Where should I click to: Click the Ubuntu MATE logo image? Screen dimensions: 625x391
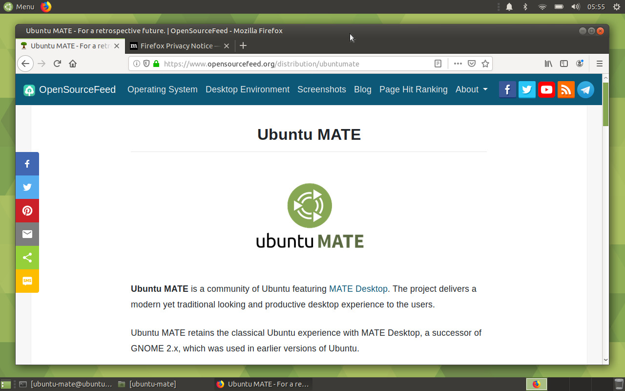[310, 216]
